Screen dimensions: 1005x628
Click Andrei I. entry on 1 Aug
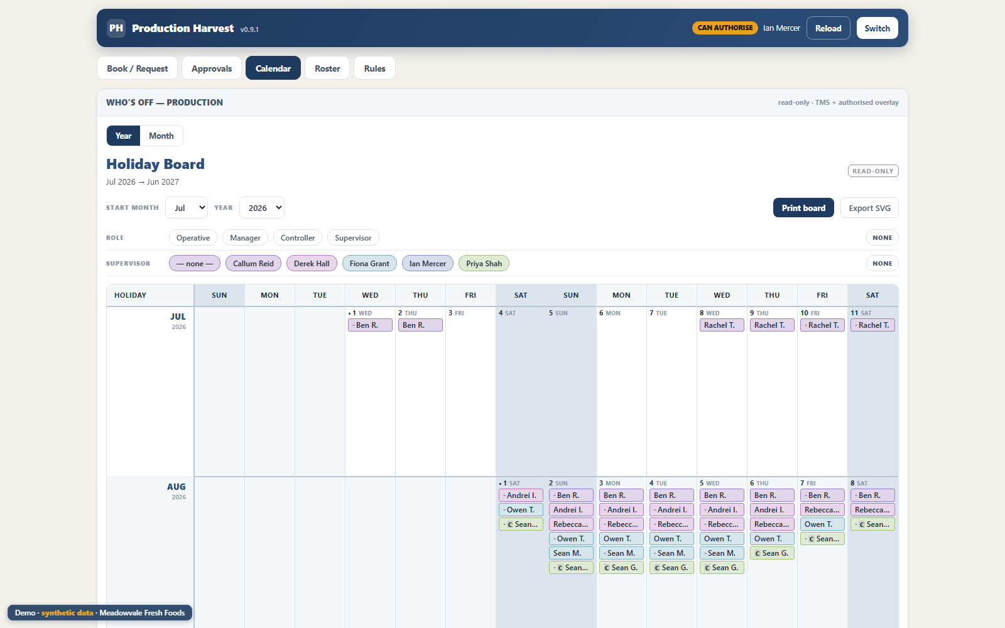[521, 495]
